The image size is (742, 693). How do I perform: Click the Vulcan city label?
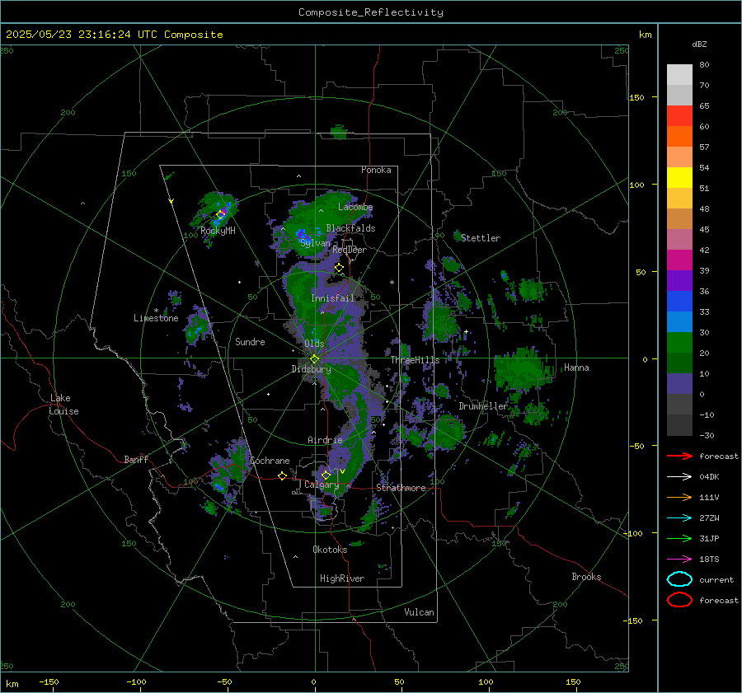tap(419, 612)
